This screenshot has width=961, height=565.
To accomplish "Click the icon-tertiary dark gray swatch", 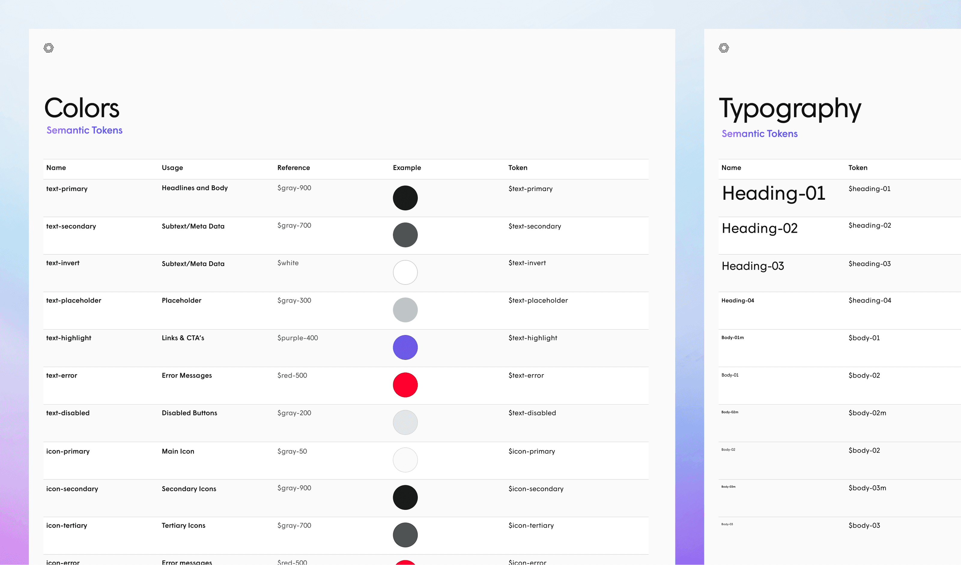I will tap(405, 535).
